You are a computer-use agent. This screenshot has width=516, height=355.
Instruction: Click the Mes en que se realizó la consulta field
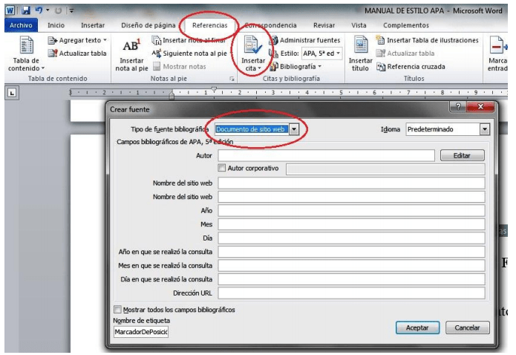[351, 265]
